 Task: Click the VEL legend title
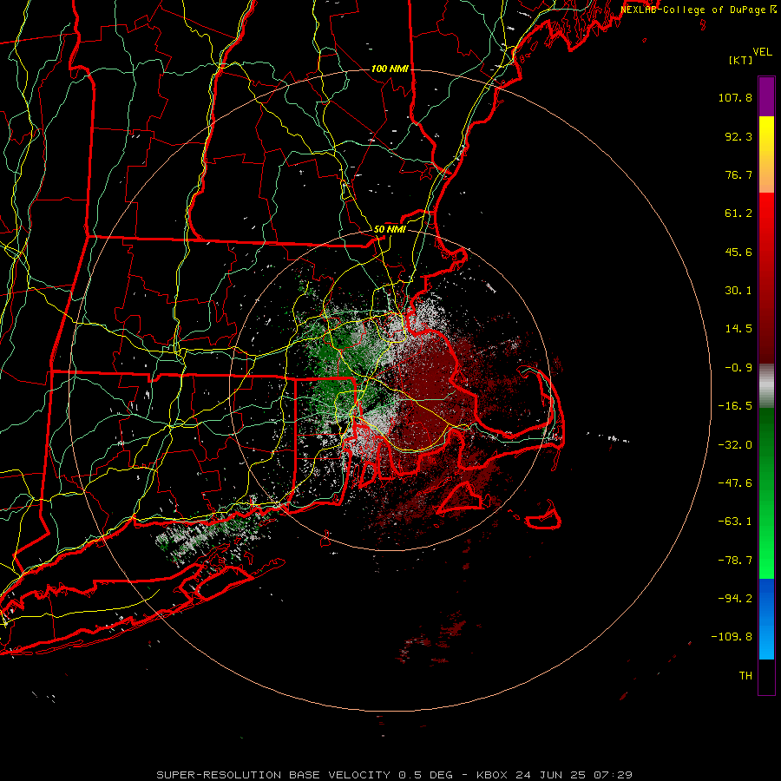coord(762,52)
